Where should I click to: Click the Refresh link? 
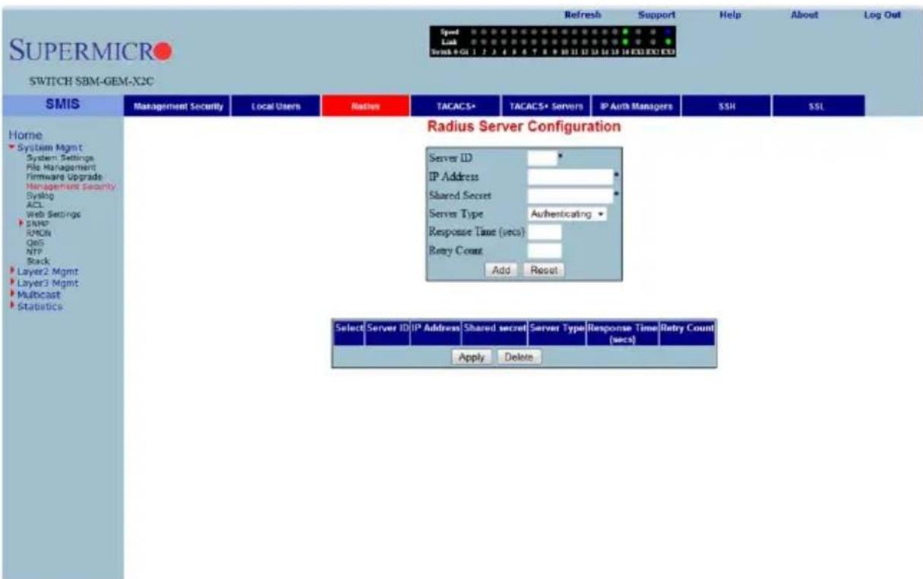(583, 14)
